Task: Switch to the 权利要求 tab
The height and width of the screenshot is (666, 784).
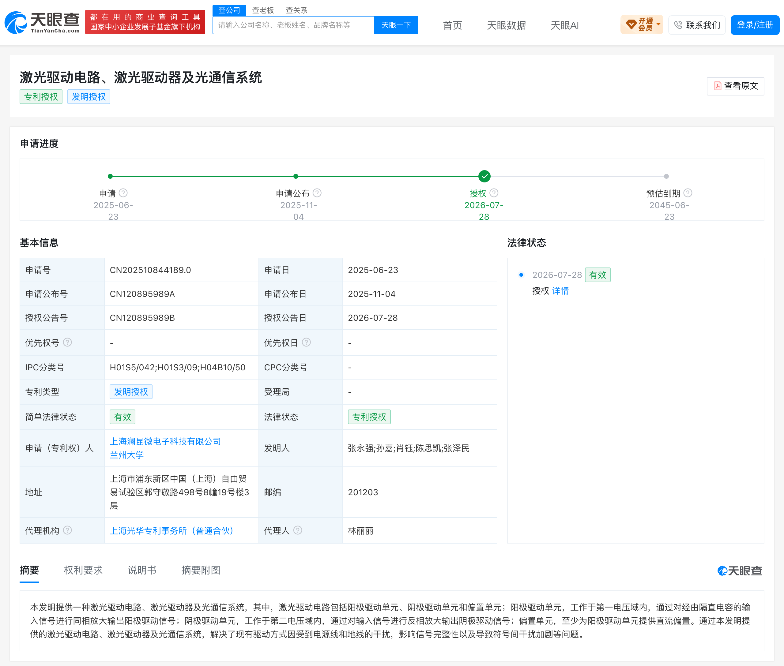Action: tap(83, 570)
